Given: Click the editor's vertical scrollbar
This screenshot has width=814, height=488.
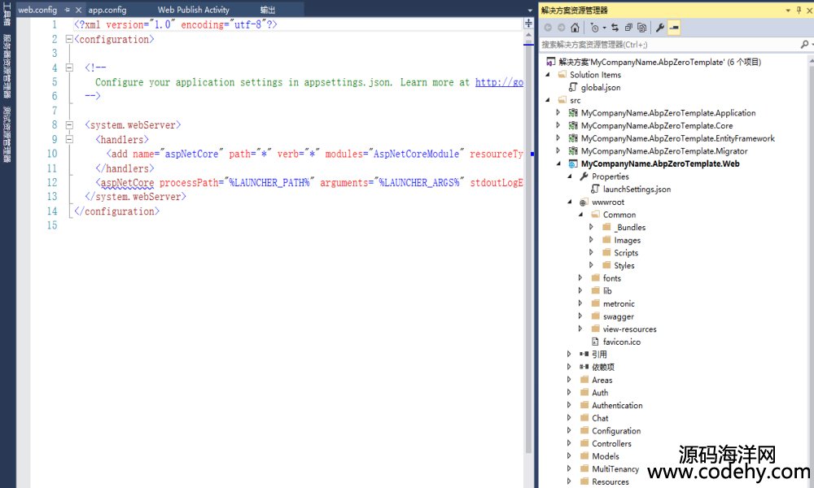Looking at the screenshot, I should point(529,244).
